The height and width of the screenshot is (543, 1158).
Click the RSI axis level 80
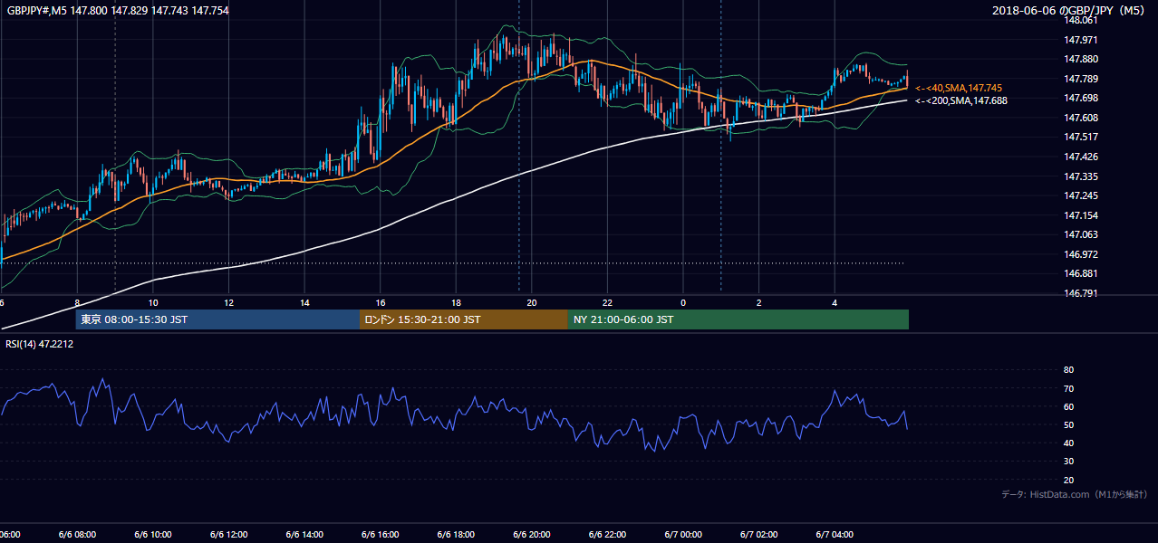1068,370
